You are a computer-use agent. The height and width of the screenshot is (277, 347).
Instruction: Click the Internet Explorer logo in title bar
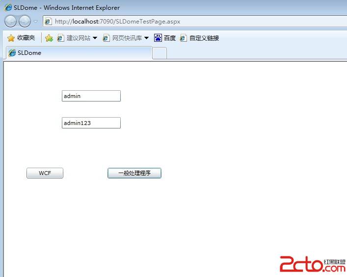[x=8, y=7]
